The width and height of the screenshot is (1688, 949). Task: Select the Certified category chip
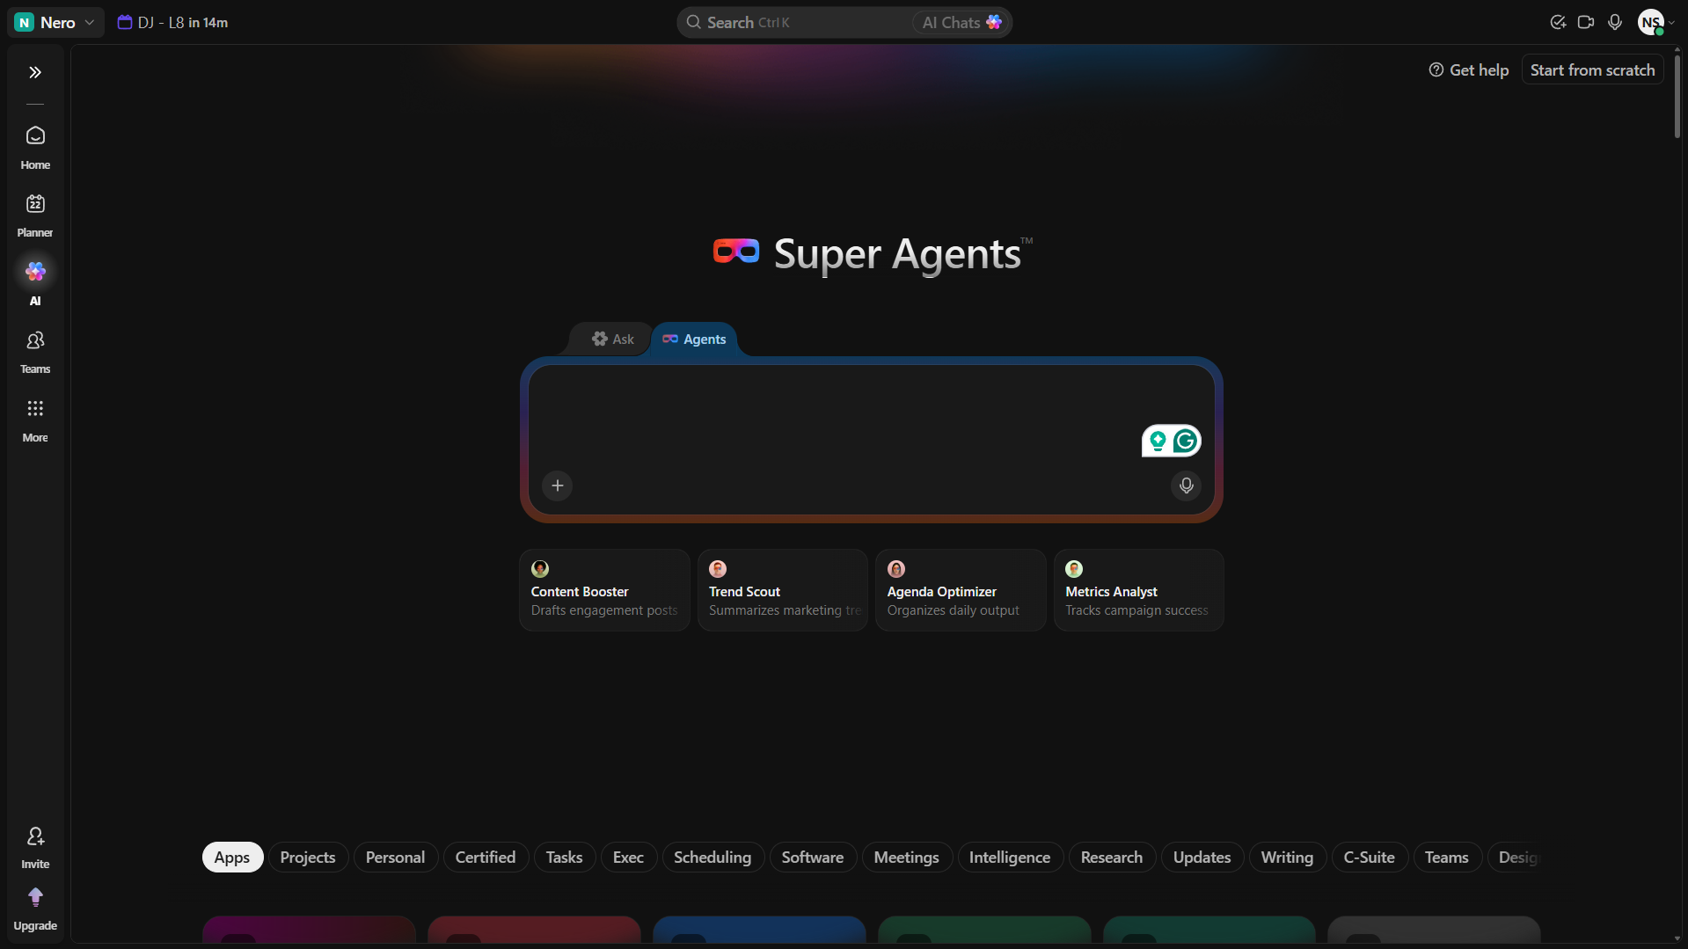486,858
